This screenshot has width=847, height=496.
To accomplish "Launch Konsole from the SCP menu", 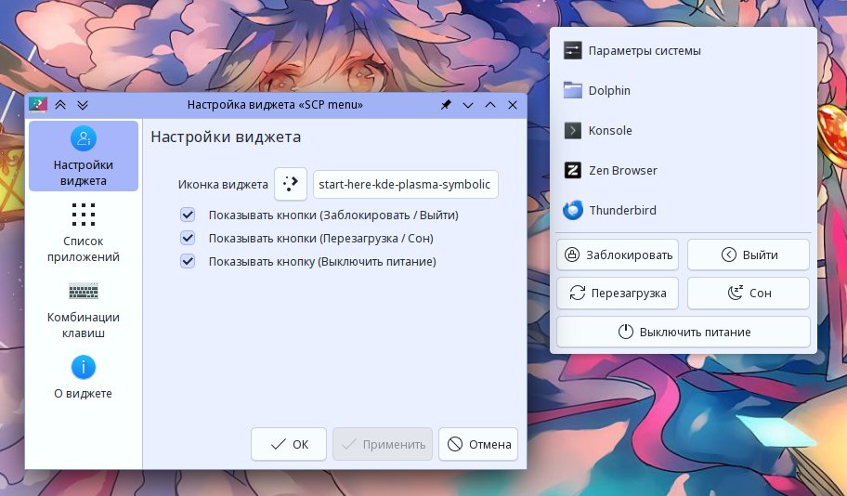I will tap(684, 130).
